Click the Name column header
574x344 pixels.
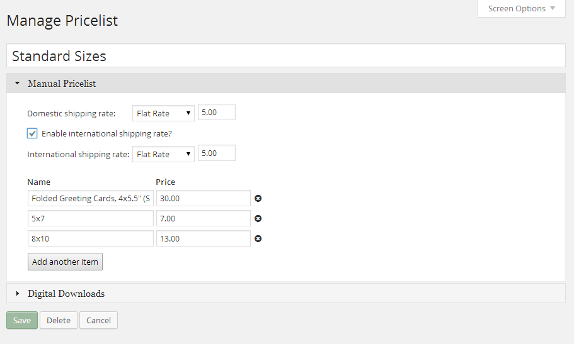(39, 182)
